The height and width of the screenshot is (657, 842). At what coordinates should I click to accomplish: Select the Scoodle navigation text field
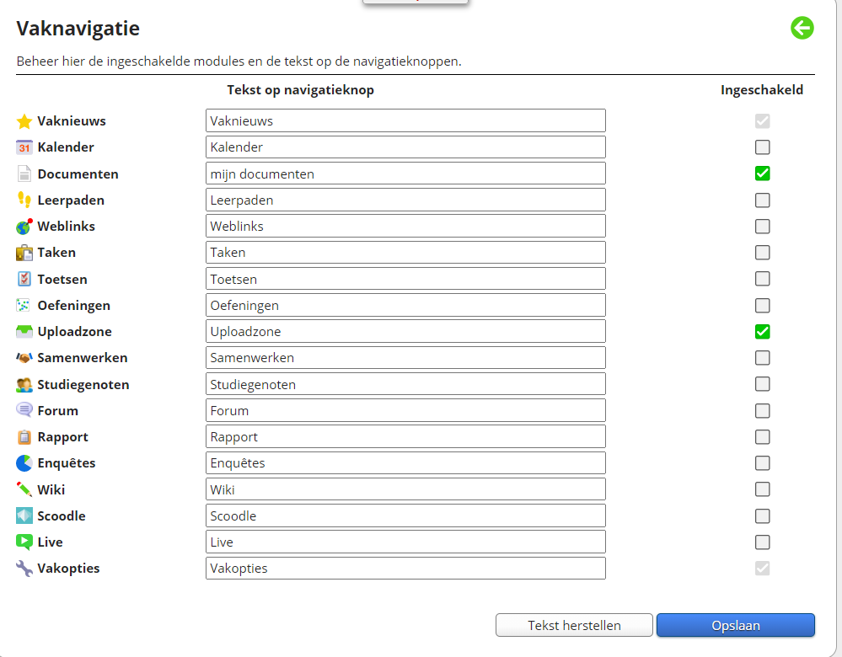(405, 515)
